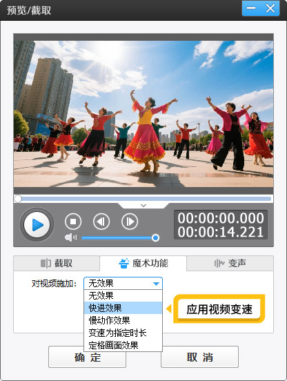Click the volume slider knob
Screen dimensions: 287x381
pos(155,237)
